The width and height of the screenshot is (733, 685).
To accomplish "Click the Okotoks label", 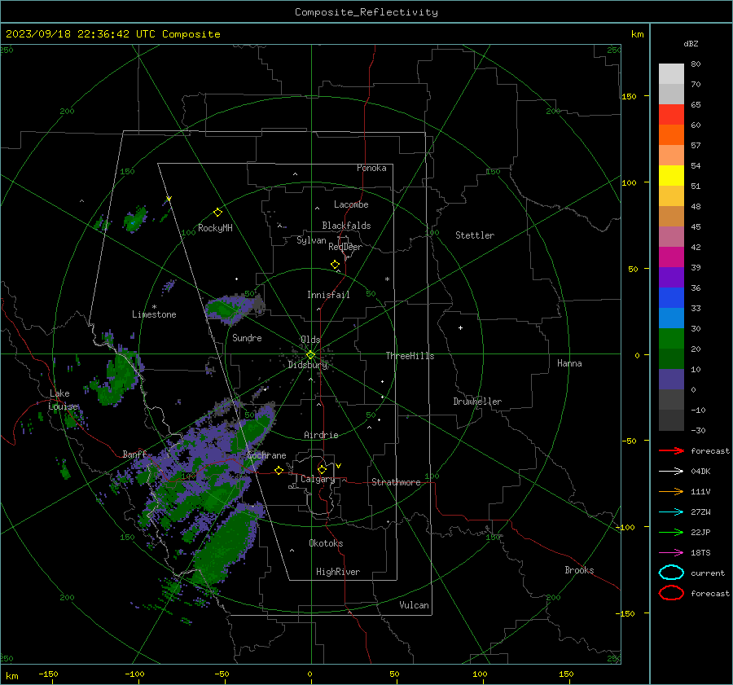I will point(326,543).
